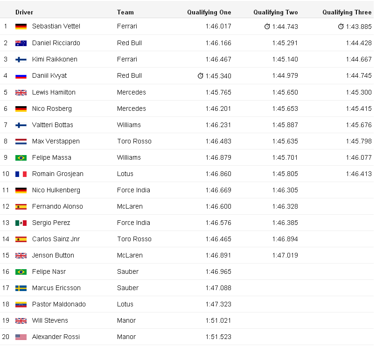Click the Qualifying One column header

209,12
